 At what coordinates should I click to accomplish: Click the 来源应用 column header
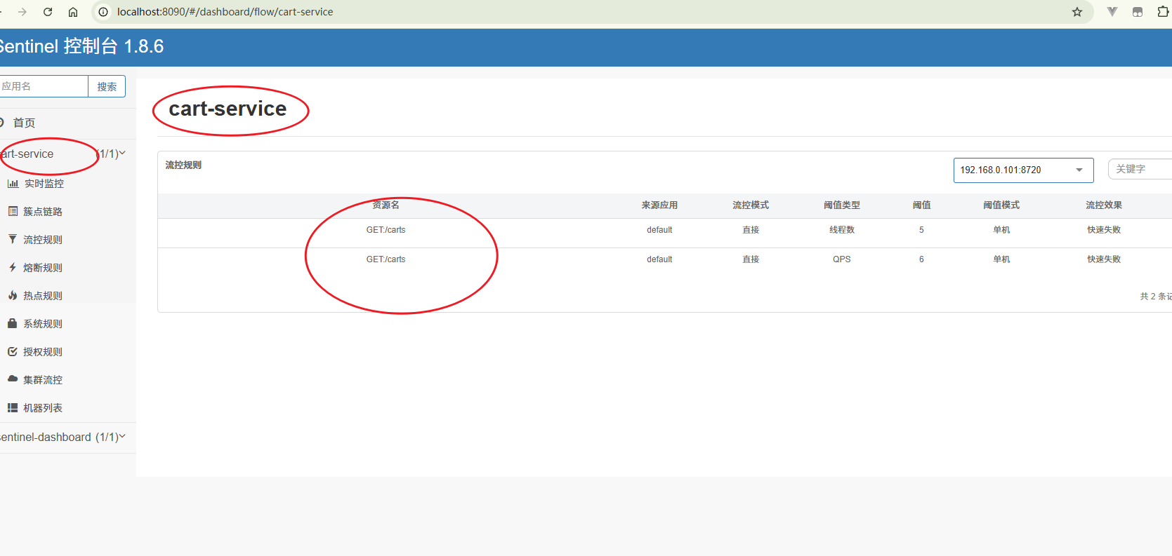point(659,205)
